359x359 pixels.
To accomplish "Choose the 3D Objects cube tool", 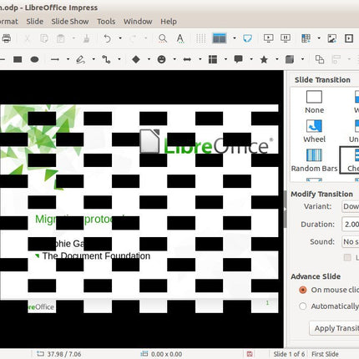I will (x=290, y=59).
